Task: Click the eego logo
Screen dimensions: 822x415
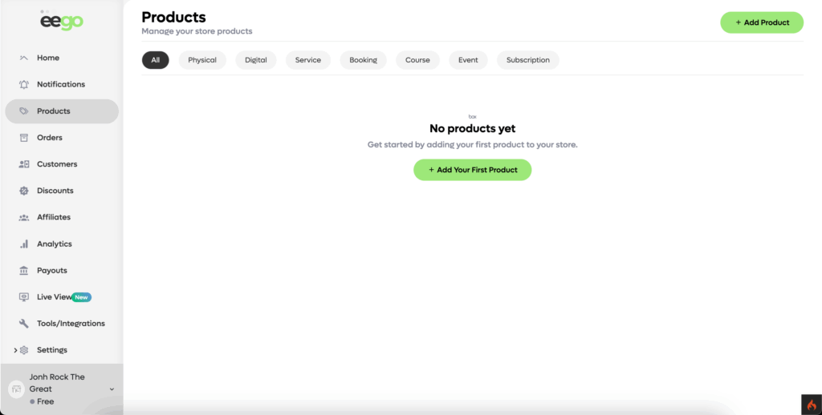Action: (62, 22)
